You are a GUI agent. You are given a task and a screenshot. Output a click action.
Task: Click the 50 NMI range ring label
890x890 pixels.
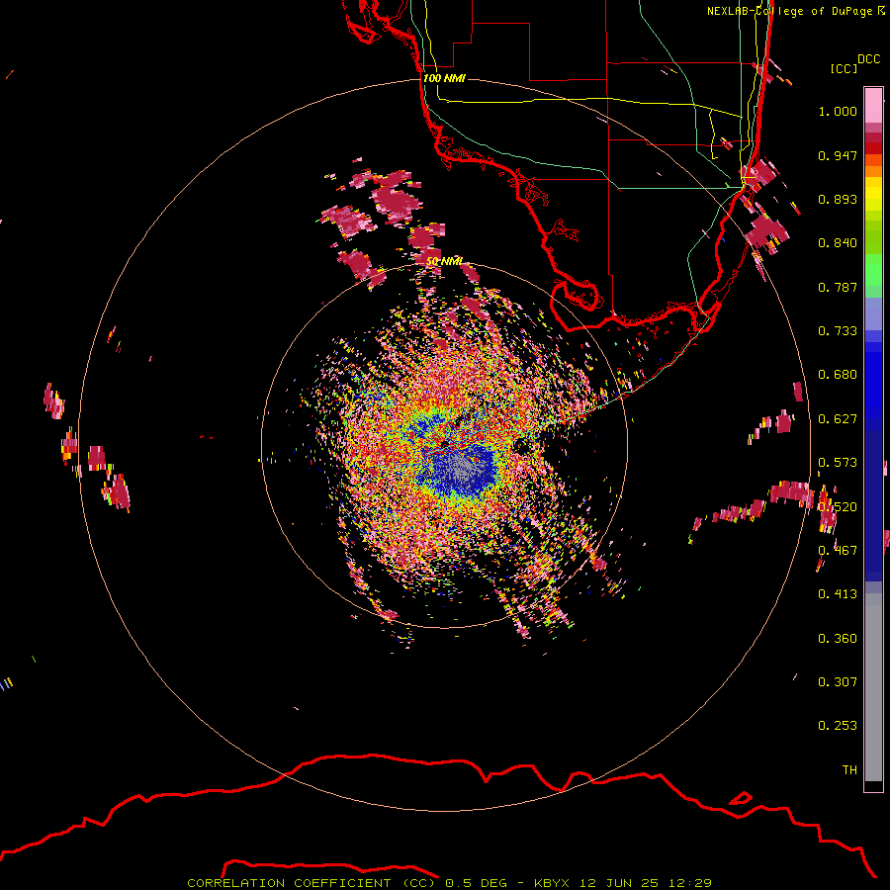[444, 261]
